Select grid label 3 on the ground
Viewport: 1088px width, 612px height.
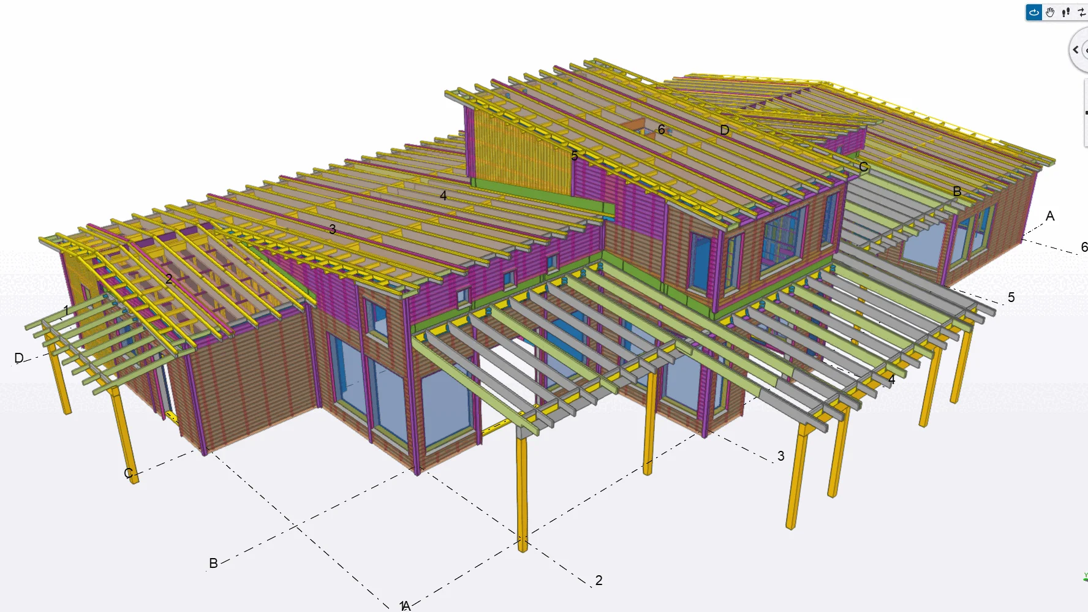780,456
